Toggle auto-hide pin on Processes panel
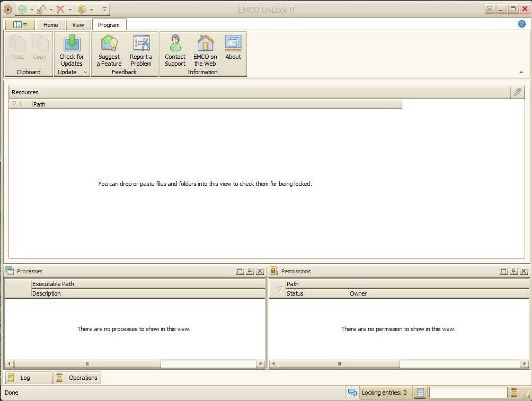The image size is (532, 401). coord(250,271)
